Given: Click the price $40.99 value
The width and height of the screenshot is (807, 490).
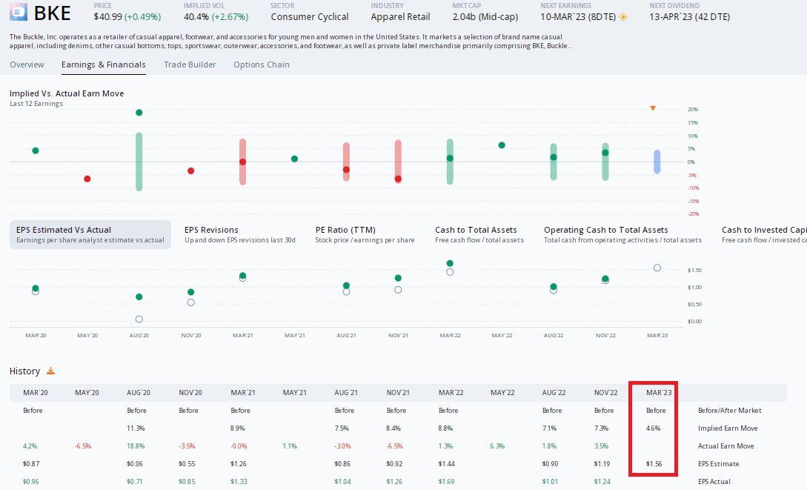Looking at the screenshot, I should (x=108, y=17).
